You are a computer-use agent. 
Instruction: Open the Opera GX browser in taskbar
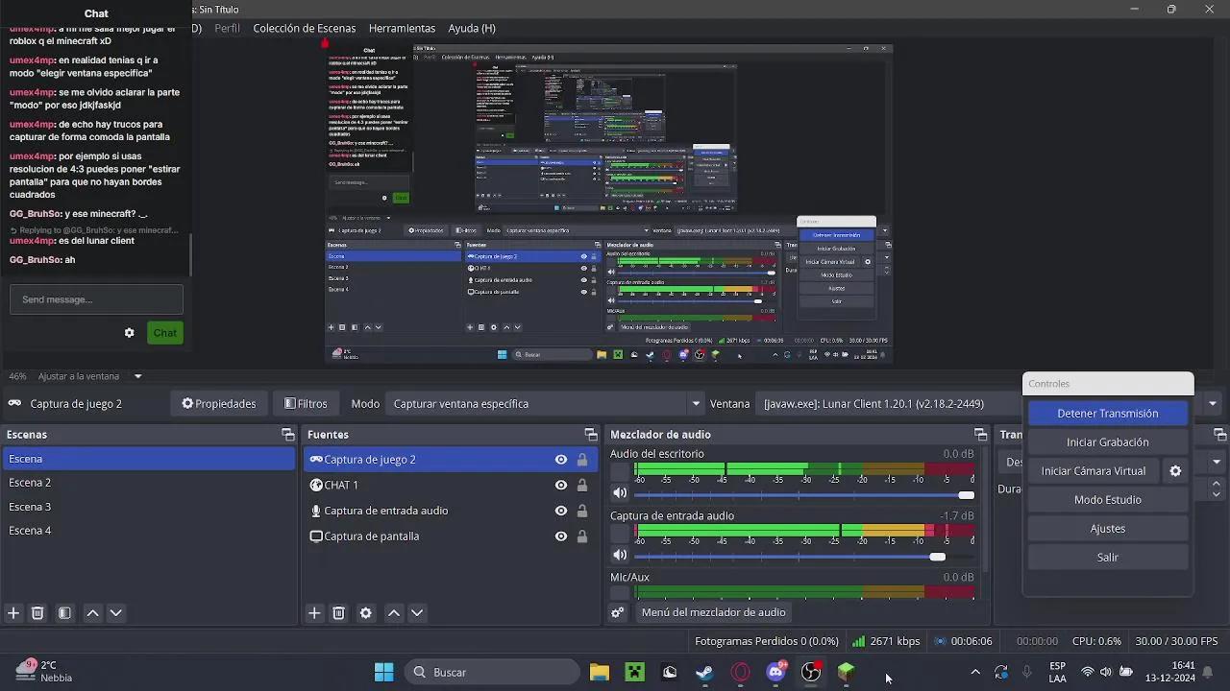pos(741,672)
